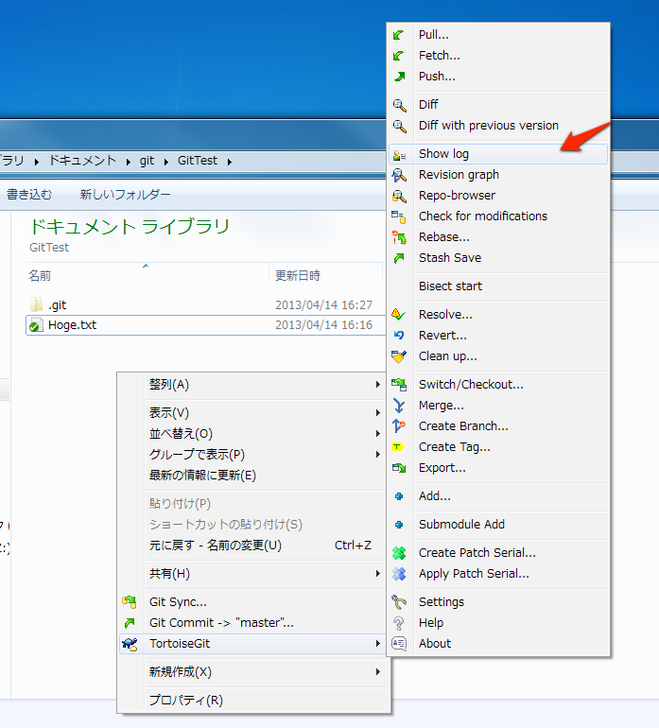The height and width of the screenshot is (728, 659).
Task: Open breadcrumb arrow after GitTest
Action: coord(230,162)
